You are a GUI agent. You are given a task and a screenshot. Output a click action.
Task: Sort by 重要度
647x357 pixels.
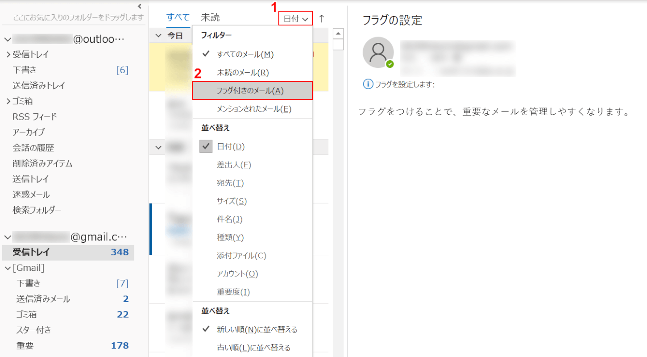point(253,292)
